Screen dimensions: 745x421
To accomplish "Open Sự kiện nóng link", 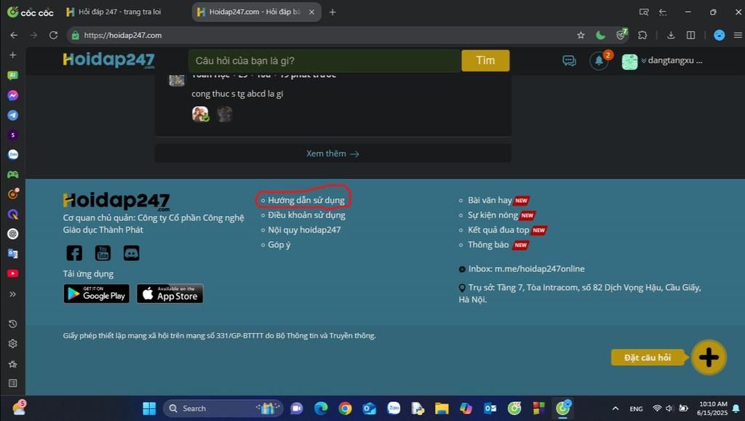I will coord(493,215).
